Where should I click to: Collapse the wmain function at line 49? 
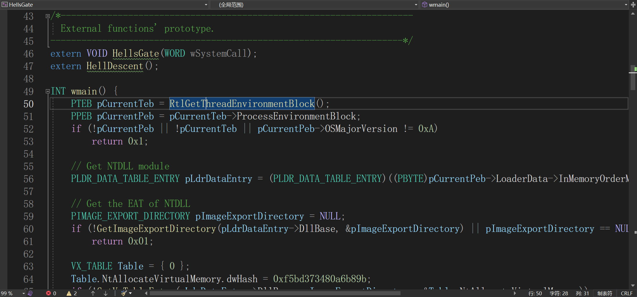coord(48,91)
